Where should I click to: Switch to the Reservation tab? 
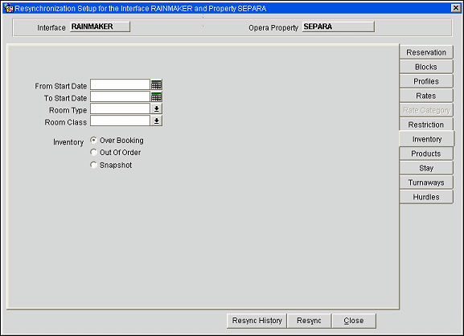click(426, 52)
